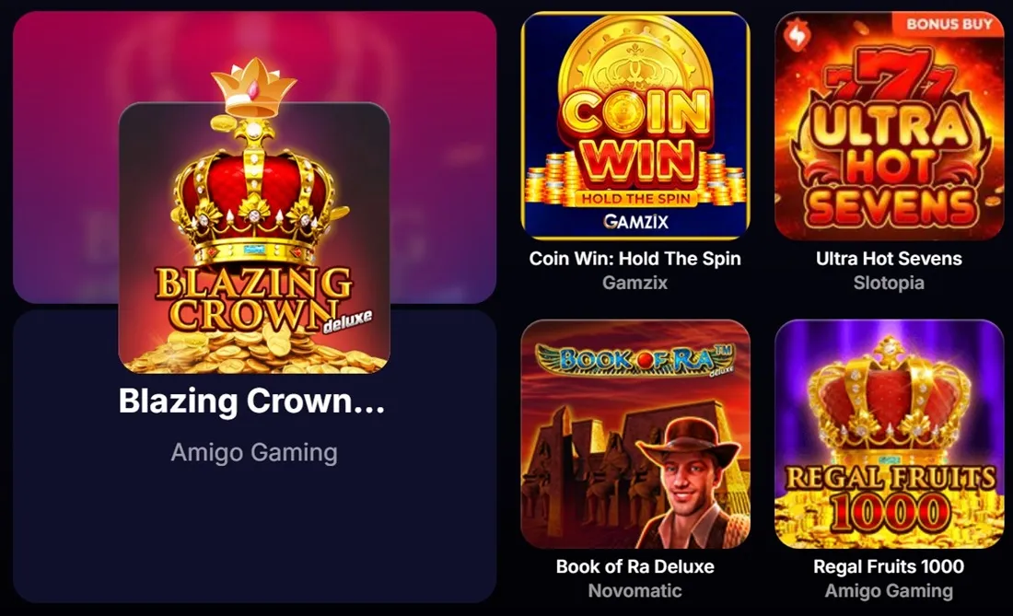This screenshot has height=616, width=1013.
Task: Select the Novomatic provider label
Action: point(635,590)
